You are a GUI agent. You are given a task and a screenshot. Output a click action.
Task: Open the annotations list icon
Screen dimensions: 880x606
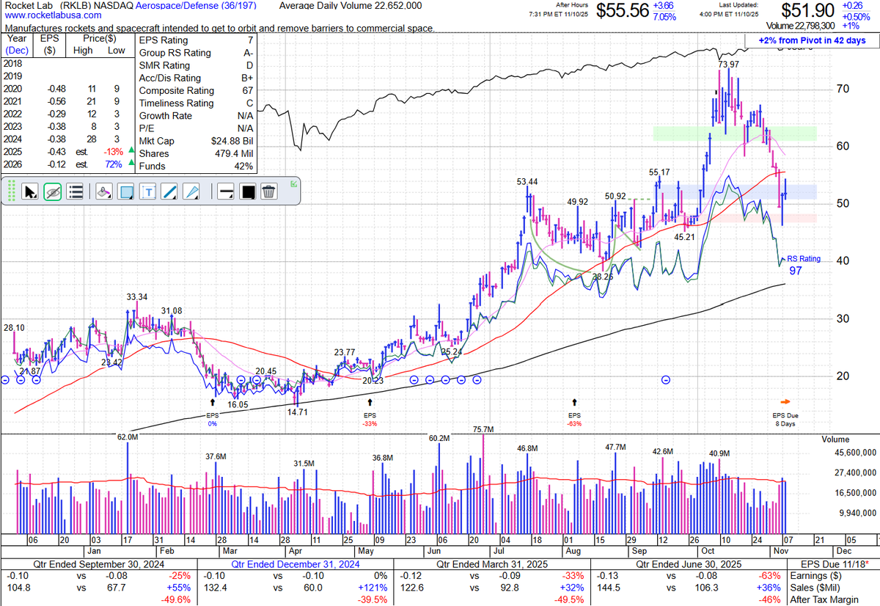[75, 191]
